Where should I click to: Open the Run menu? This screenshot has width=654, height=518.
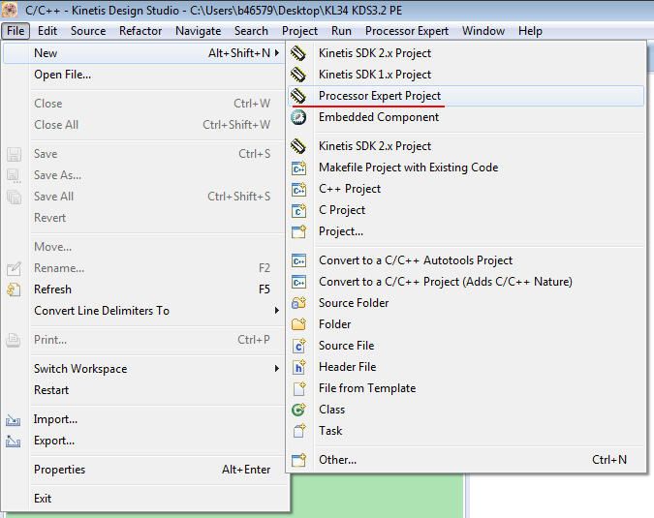[x=341, y=31]
